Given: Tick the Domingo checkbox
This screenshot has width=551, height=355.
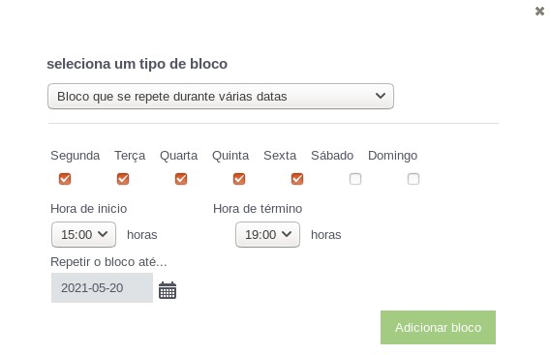Looking at the screenshot, I should point(413,179).
